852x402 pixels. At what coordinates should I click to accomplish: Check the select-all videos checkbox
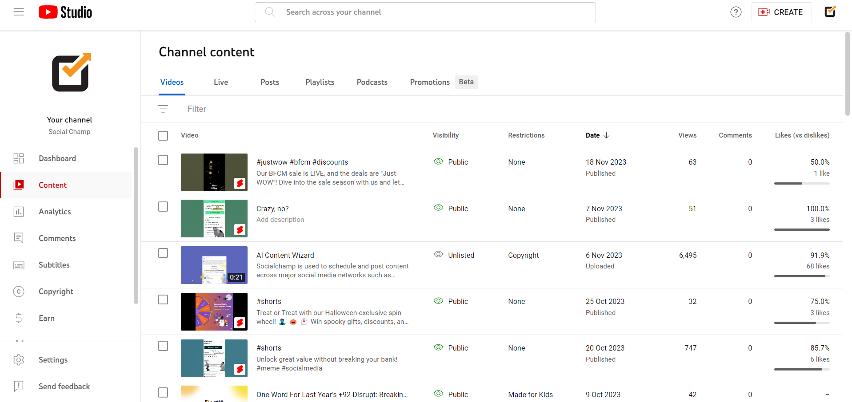pos(163,135)
